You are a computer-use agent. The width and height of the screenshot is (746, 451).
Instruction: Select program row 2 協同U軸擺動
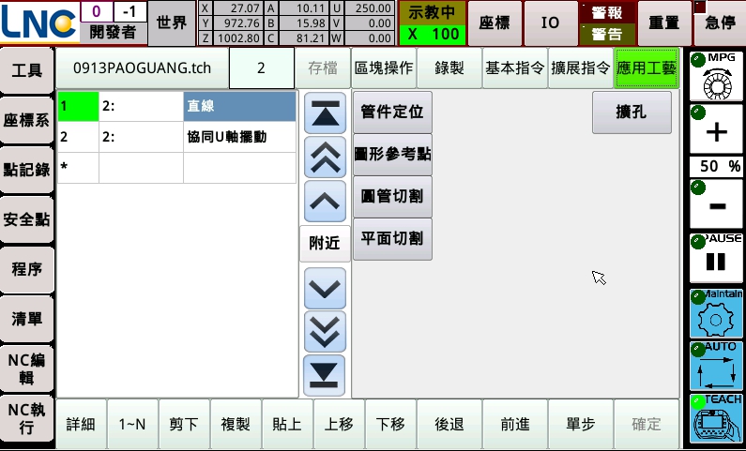tap(176, 137)
